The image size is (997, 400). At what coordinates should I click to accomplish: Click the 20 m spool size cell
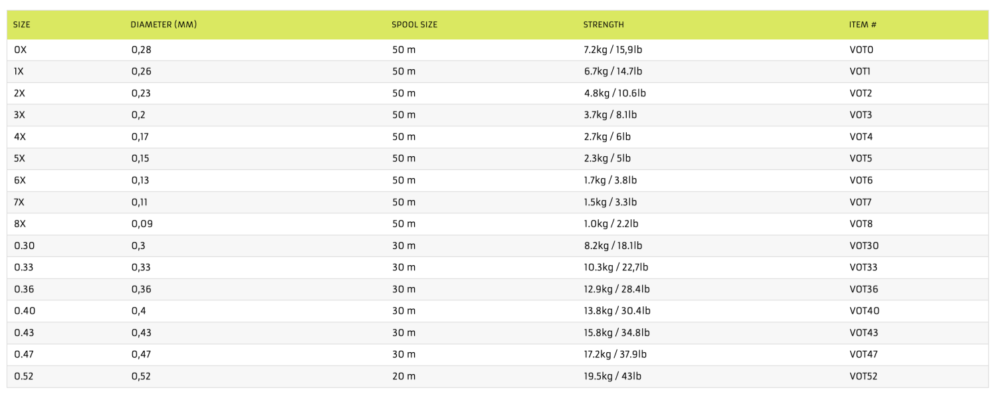click(x=403, y=376)
